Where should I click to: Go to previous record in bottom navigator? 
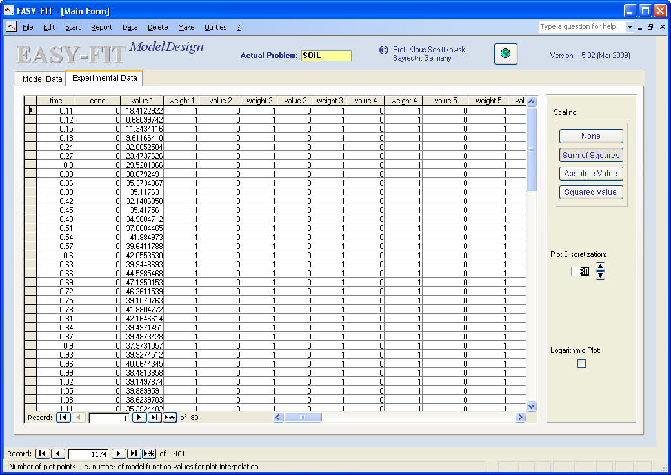click(x=57, y=454)
